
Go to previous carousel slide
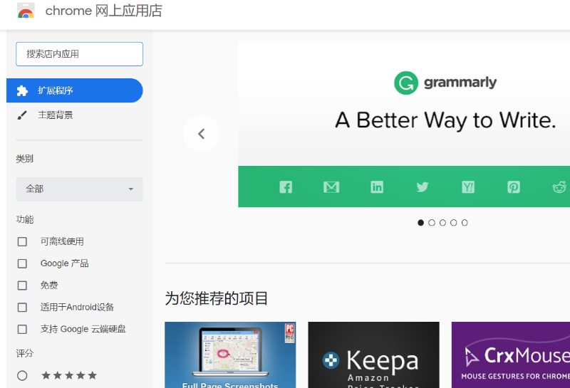click(202, 134)
